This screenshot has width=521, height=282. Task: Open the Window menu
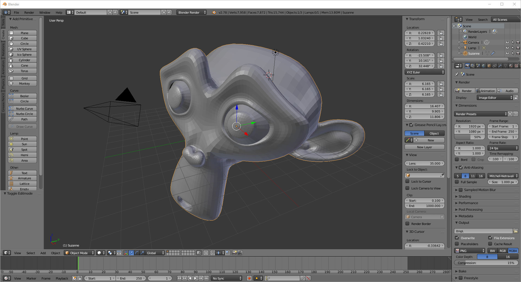click(x=45, y=13)
